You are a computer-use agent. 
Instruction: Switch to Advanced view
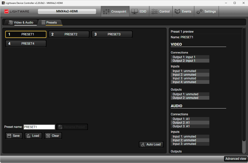236,159
